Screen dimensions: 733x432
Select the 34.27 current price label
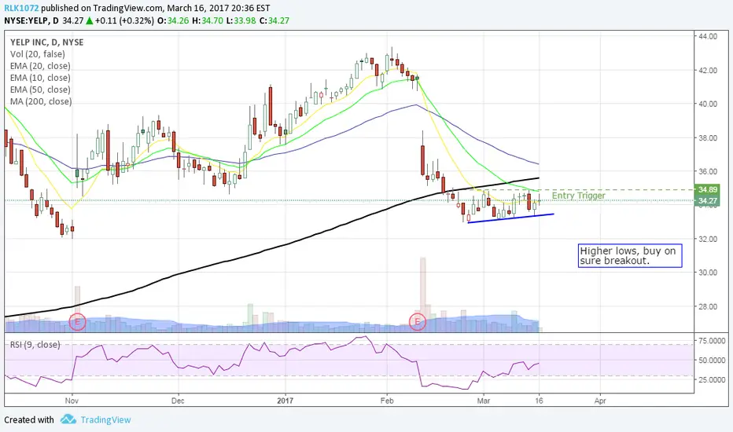point(707,201)
